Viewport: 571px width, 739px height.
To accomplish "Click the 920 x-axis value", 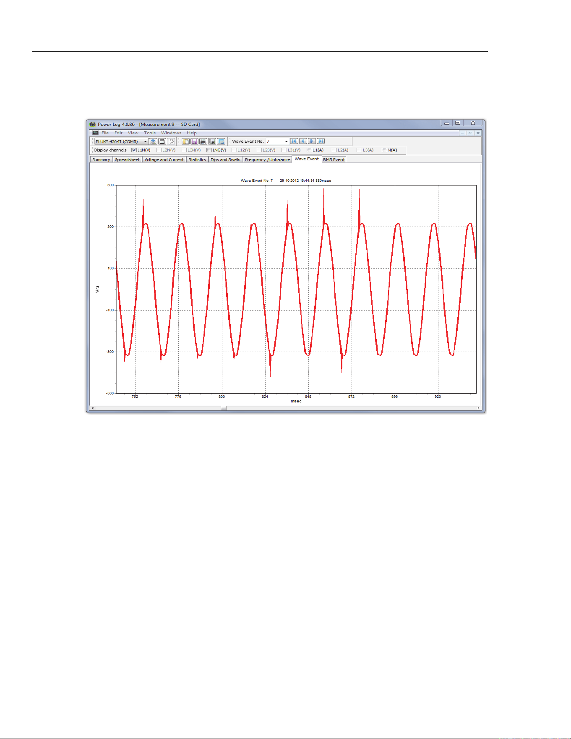I will [x=438, y=397].
